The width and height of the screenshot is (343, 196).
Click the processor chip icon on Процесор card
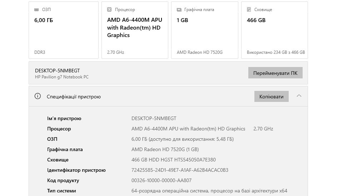pos(109,9)
